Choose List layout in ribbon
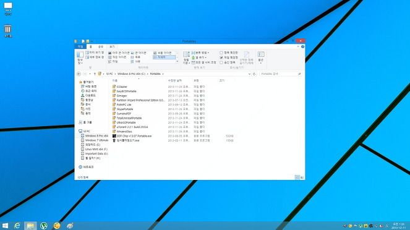Viewport: 410px width, 230px height. coord(136,57)
